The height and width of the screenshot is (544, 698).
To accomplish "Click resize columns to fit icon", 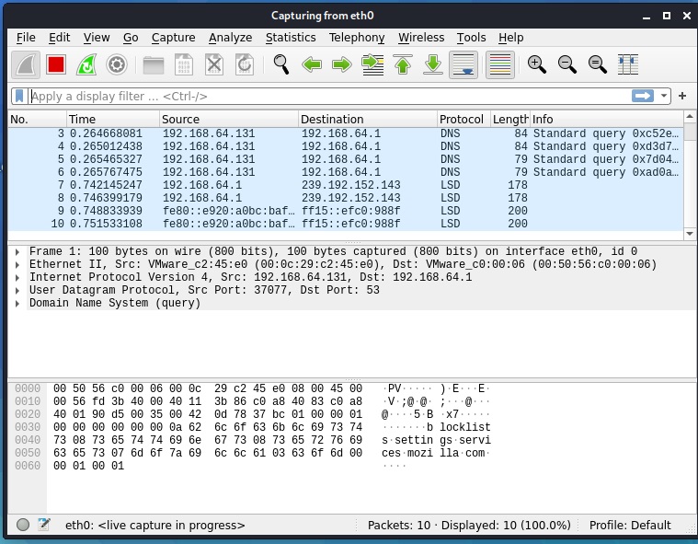I will tap(628, 65).
